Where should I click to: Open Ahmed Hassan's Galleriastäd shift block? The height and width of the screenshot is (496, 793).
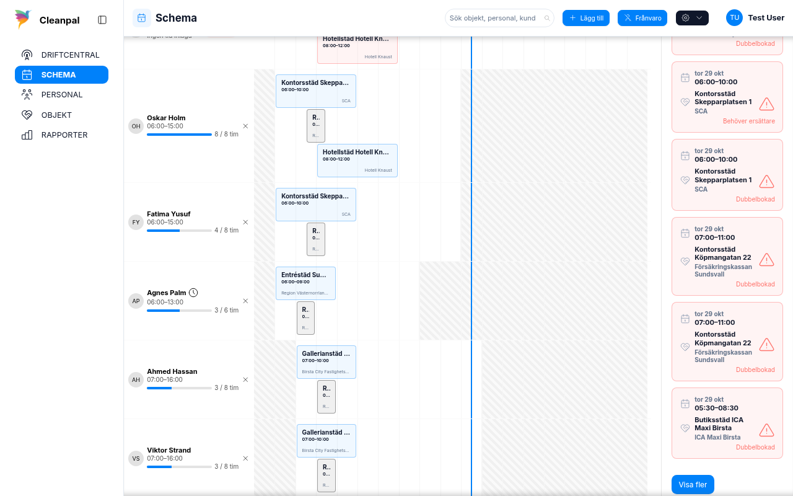(326, 362)
